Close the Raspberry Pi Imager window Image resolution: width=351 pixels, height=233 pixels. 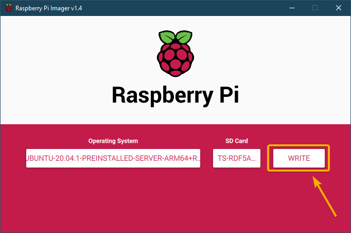point(338,8)
